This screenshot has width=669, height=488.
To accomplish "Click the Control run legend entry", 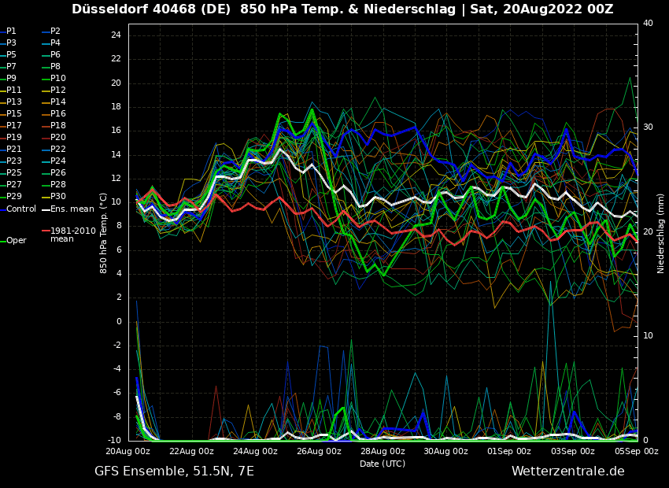I will (20, 209).
